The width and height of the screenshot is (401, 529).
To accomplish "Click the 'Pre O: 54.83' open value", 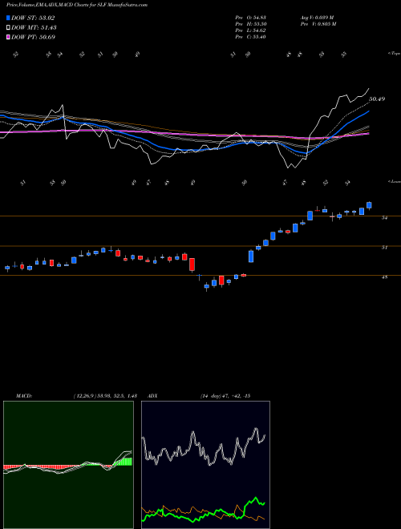I will [x=251, y=18].
